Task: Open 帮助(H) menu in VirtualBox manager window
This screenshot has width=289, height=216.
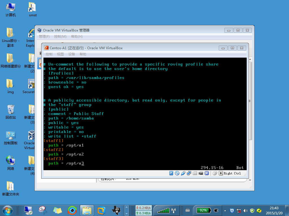Action: (77, 36)
